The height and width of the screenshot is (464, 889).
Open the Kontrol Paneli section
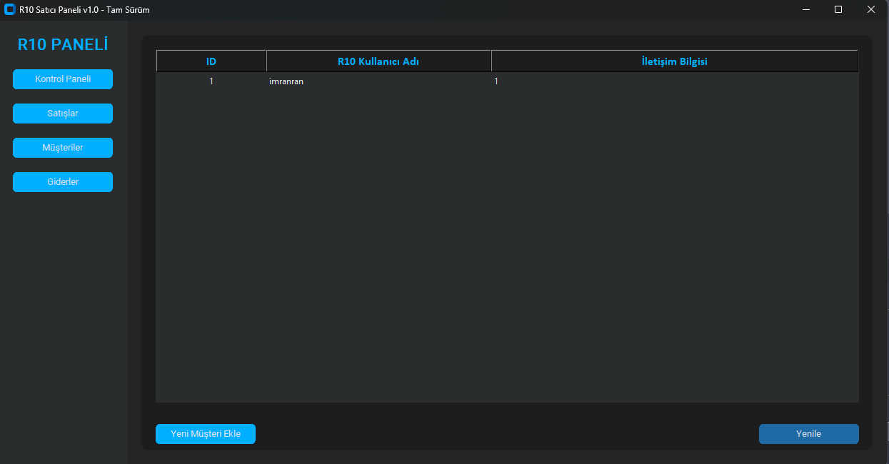[63, 79]
